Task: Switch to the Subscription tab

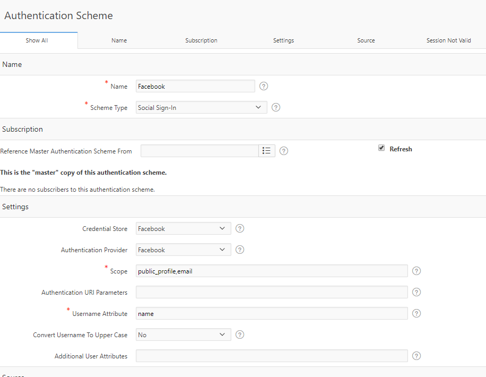Action: pos(201,40)
